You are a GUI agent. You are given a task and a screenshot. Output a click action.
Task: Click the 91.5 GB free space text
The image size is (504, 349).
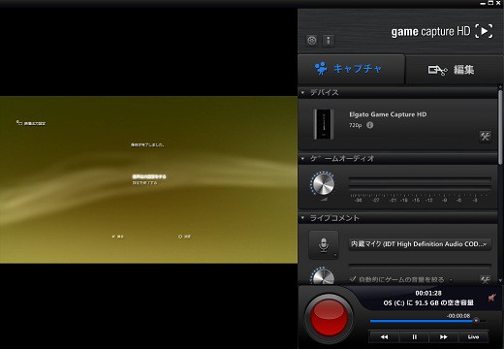[428, 303]
